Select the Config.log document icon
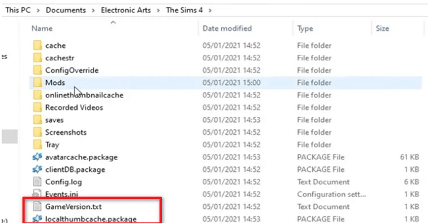 (x=37, y=182)
